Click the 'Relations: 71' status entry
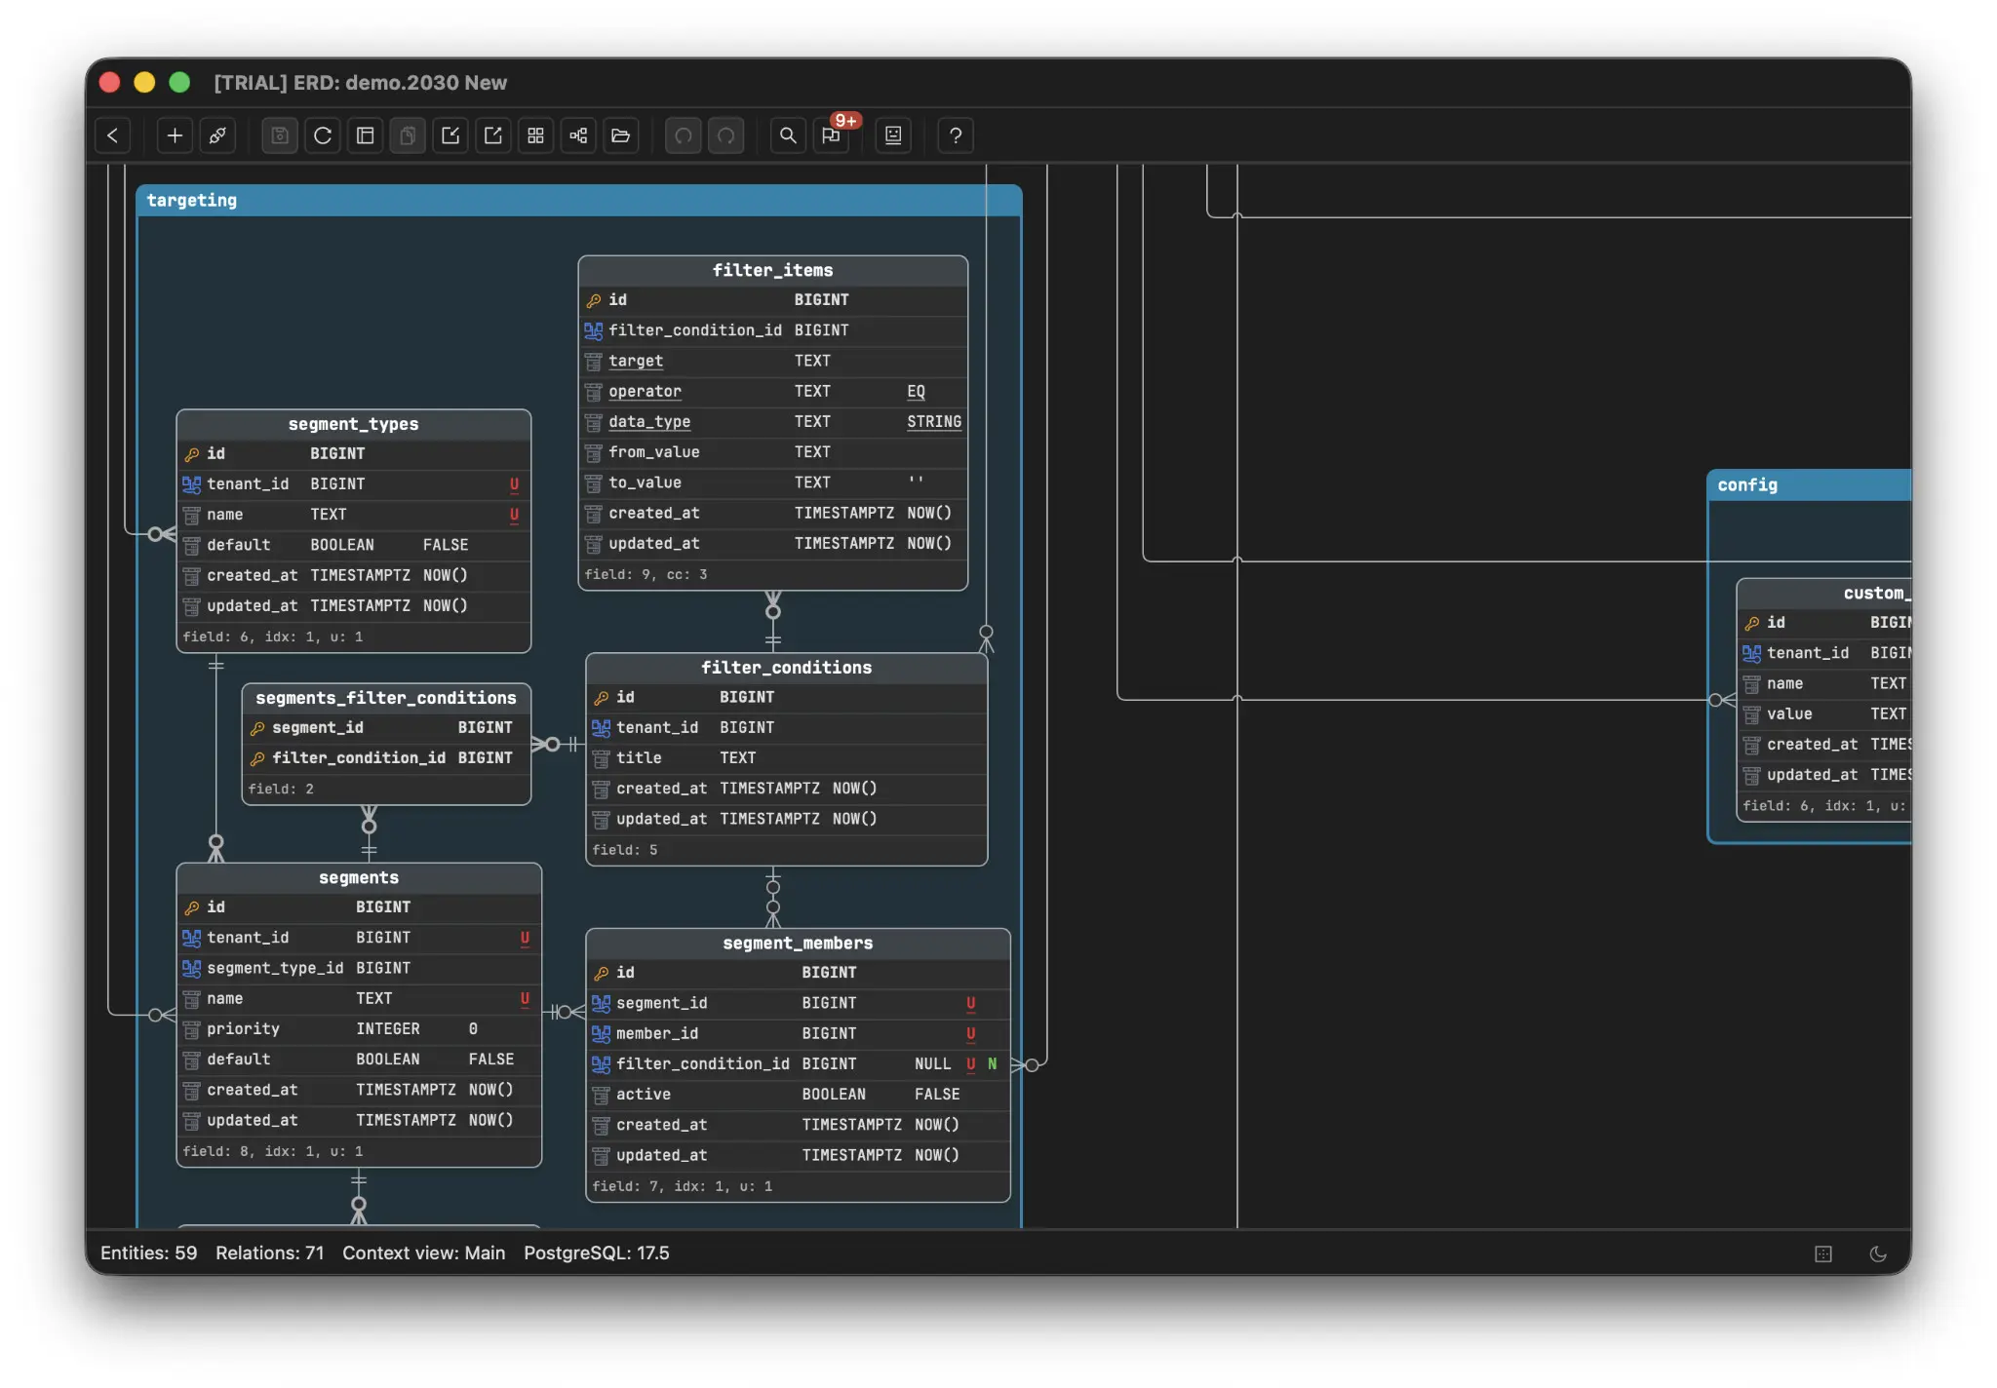Viewport: 1997px width, 1388px height. [x=269, y=1253]
